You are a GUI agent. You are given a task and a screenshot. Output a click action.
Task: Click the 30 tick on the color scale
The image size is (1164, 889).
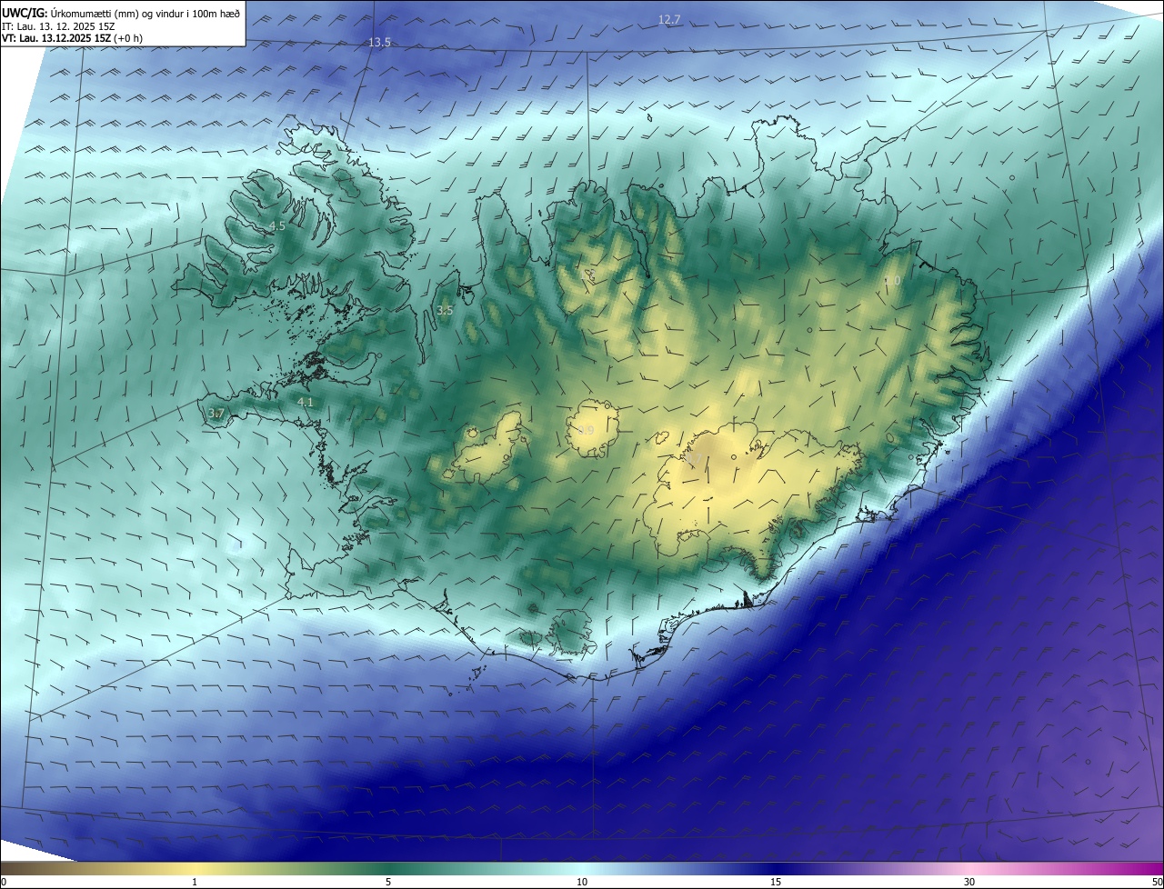969,882
